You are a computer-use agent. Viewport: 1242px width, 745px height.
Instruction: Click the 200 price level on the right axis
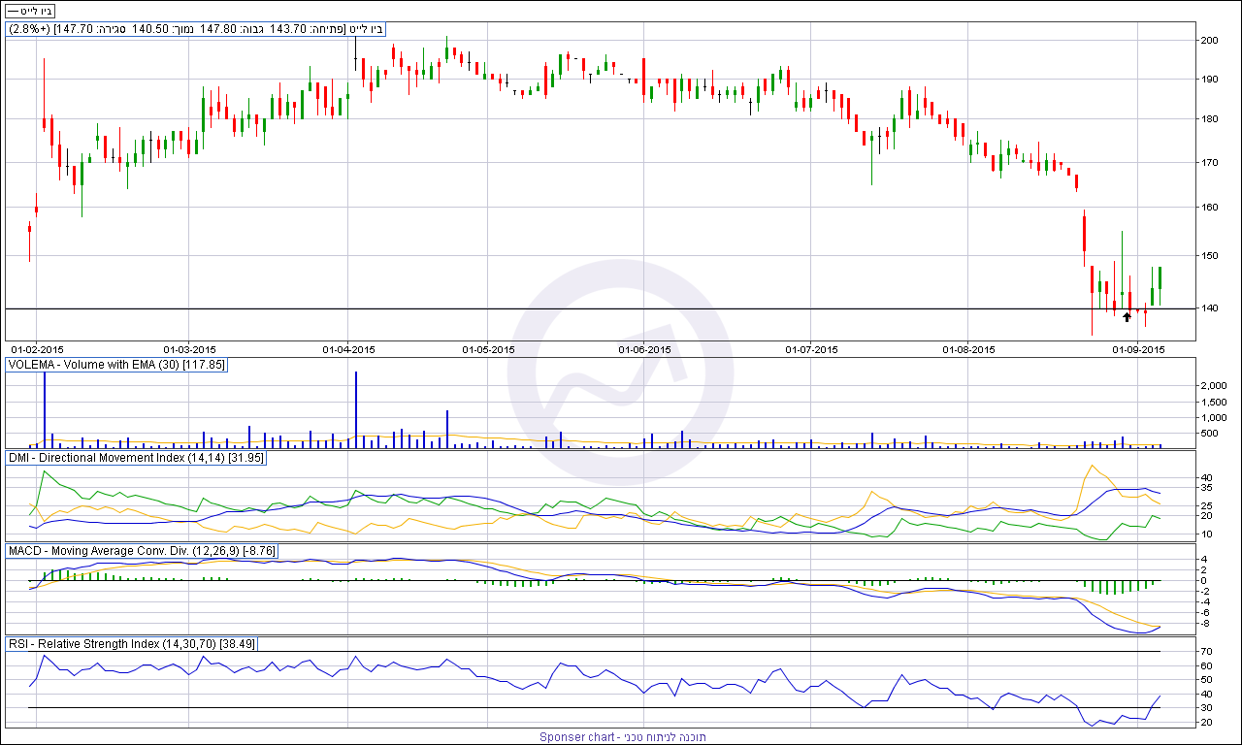click(x=1209, y=41)
